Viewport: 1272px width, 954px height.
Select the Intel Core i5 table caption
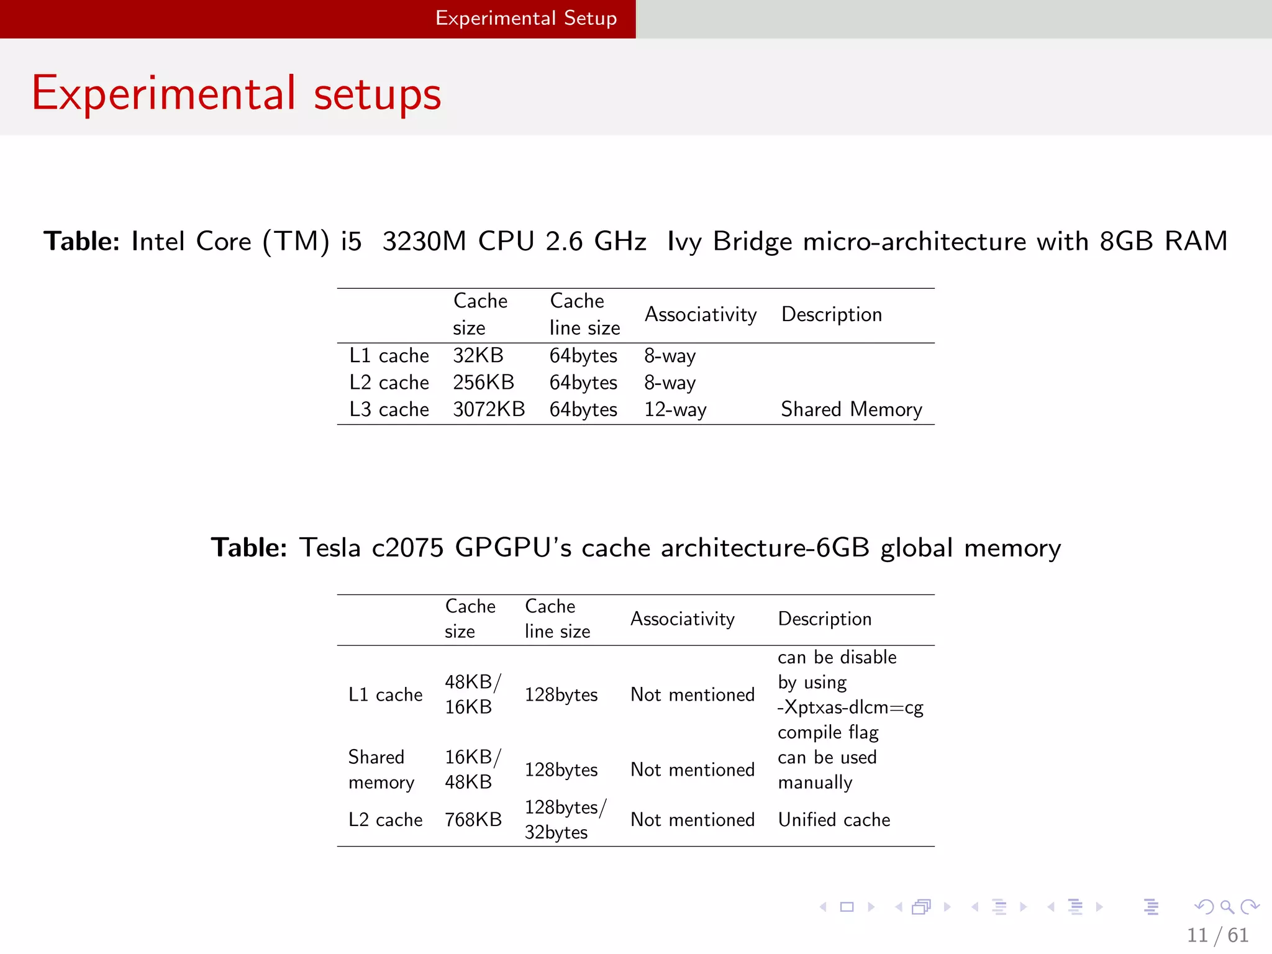635,242
